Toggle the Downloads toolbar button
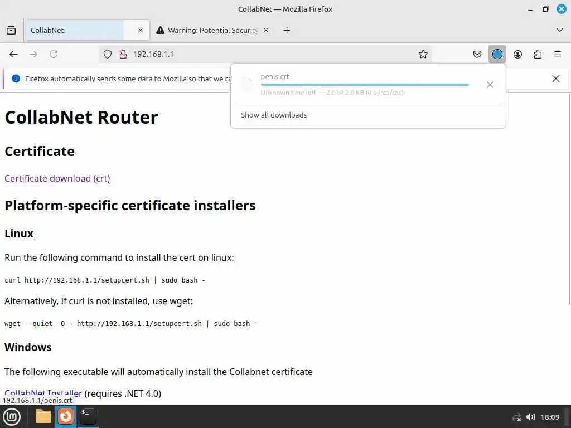Image resolution: width=571 pixels, height=428 pixels. [497, 54]
